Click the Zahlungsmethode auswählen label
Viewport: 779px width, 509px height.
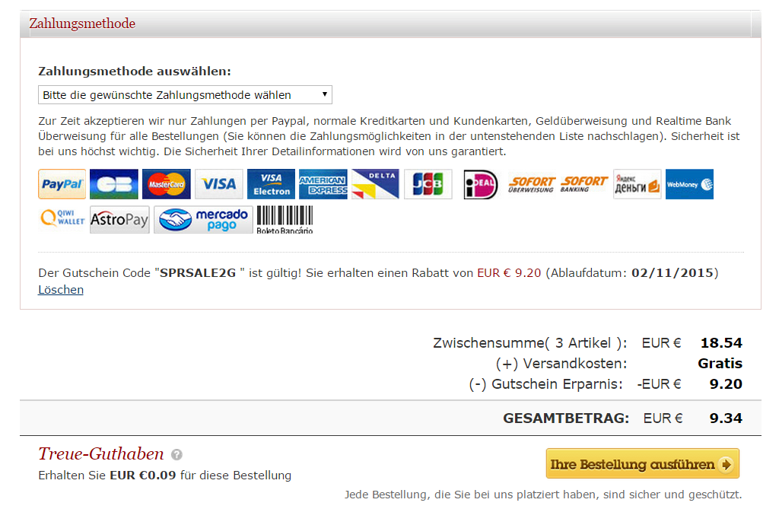pyautogui.click(x=135, y=71)
